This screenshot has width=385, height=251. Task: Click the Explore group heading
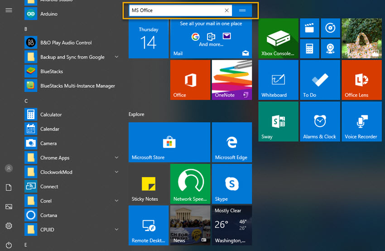[136, 114]
